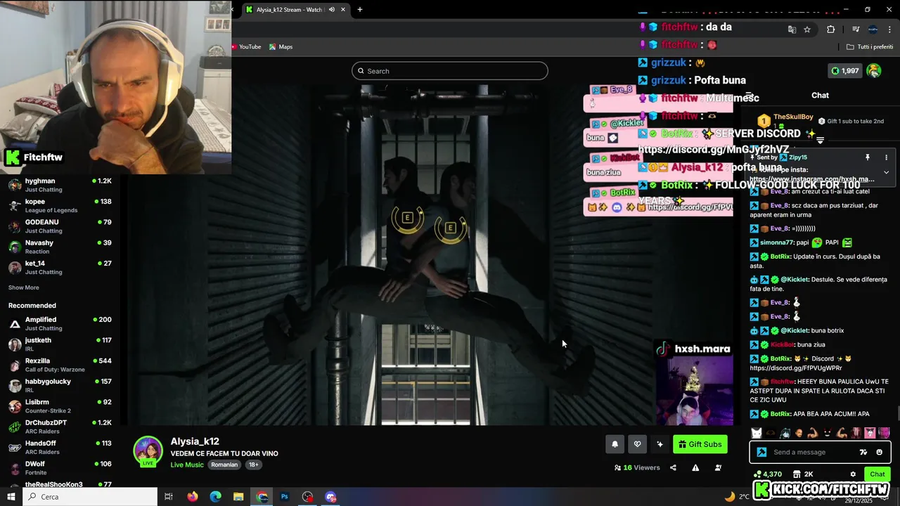The height and width of the screenshot is (506, 900).
Task: Open the new tab plus button
Action: [x=360, y=10]
